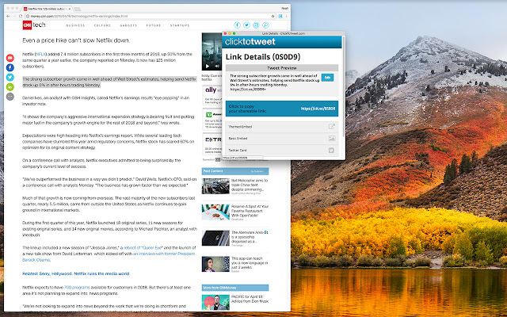
Task: Copy the shareable ctt.ec link
Action: (x=282, y=109)
